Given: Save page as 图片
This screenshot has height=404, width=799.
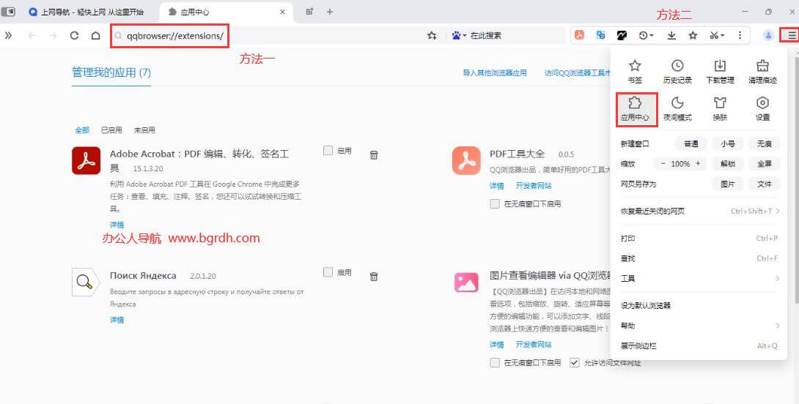Looking at the screenshot, I should point(728,184).
